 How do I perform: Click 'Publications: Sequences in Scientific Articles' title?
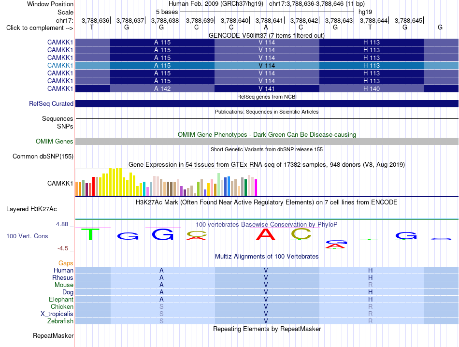267,112
